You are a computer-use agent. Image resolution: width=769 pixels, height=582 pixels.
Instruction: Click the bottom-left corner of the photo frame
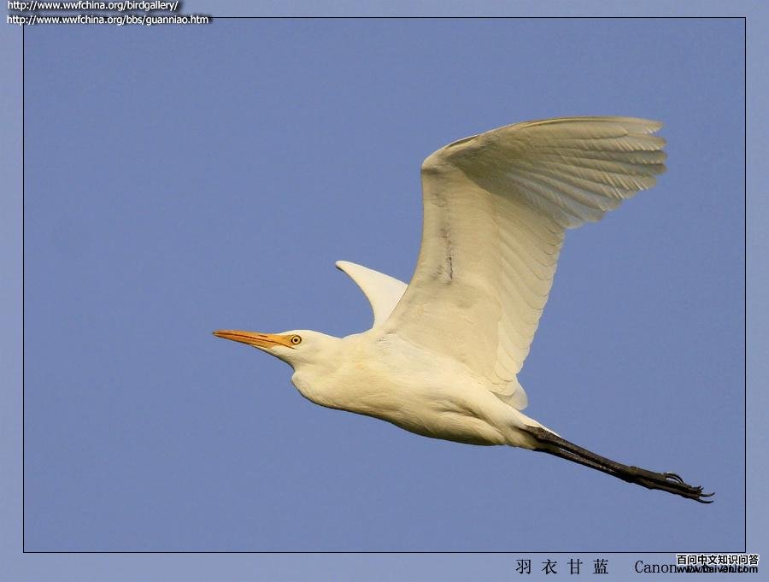(x=24, y=552)
